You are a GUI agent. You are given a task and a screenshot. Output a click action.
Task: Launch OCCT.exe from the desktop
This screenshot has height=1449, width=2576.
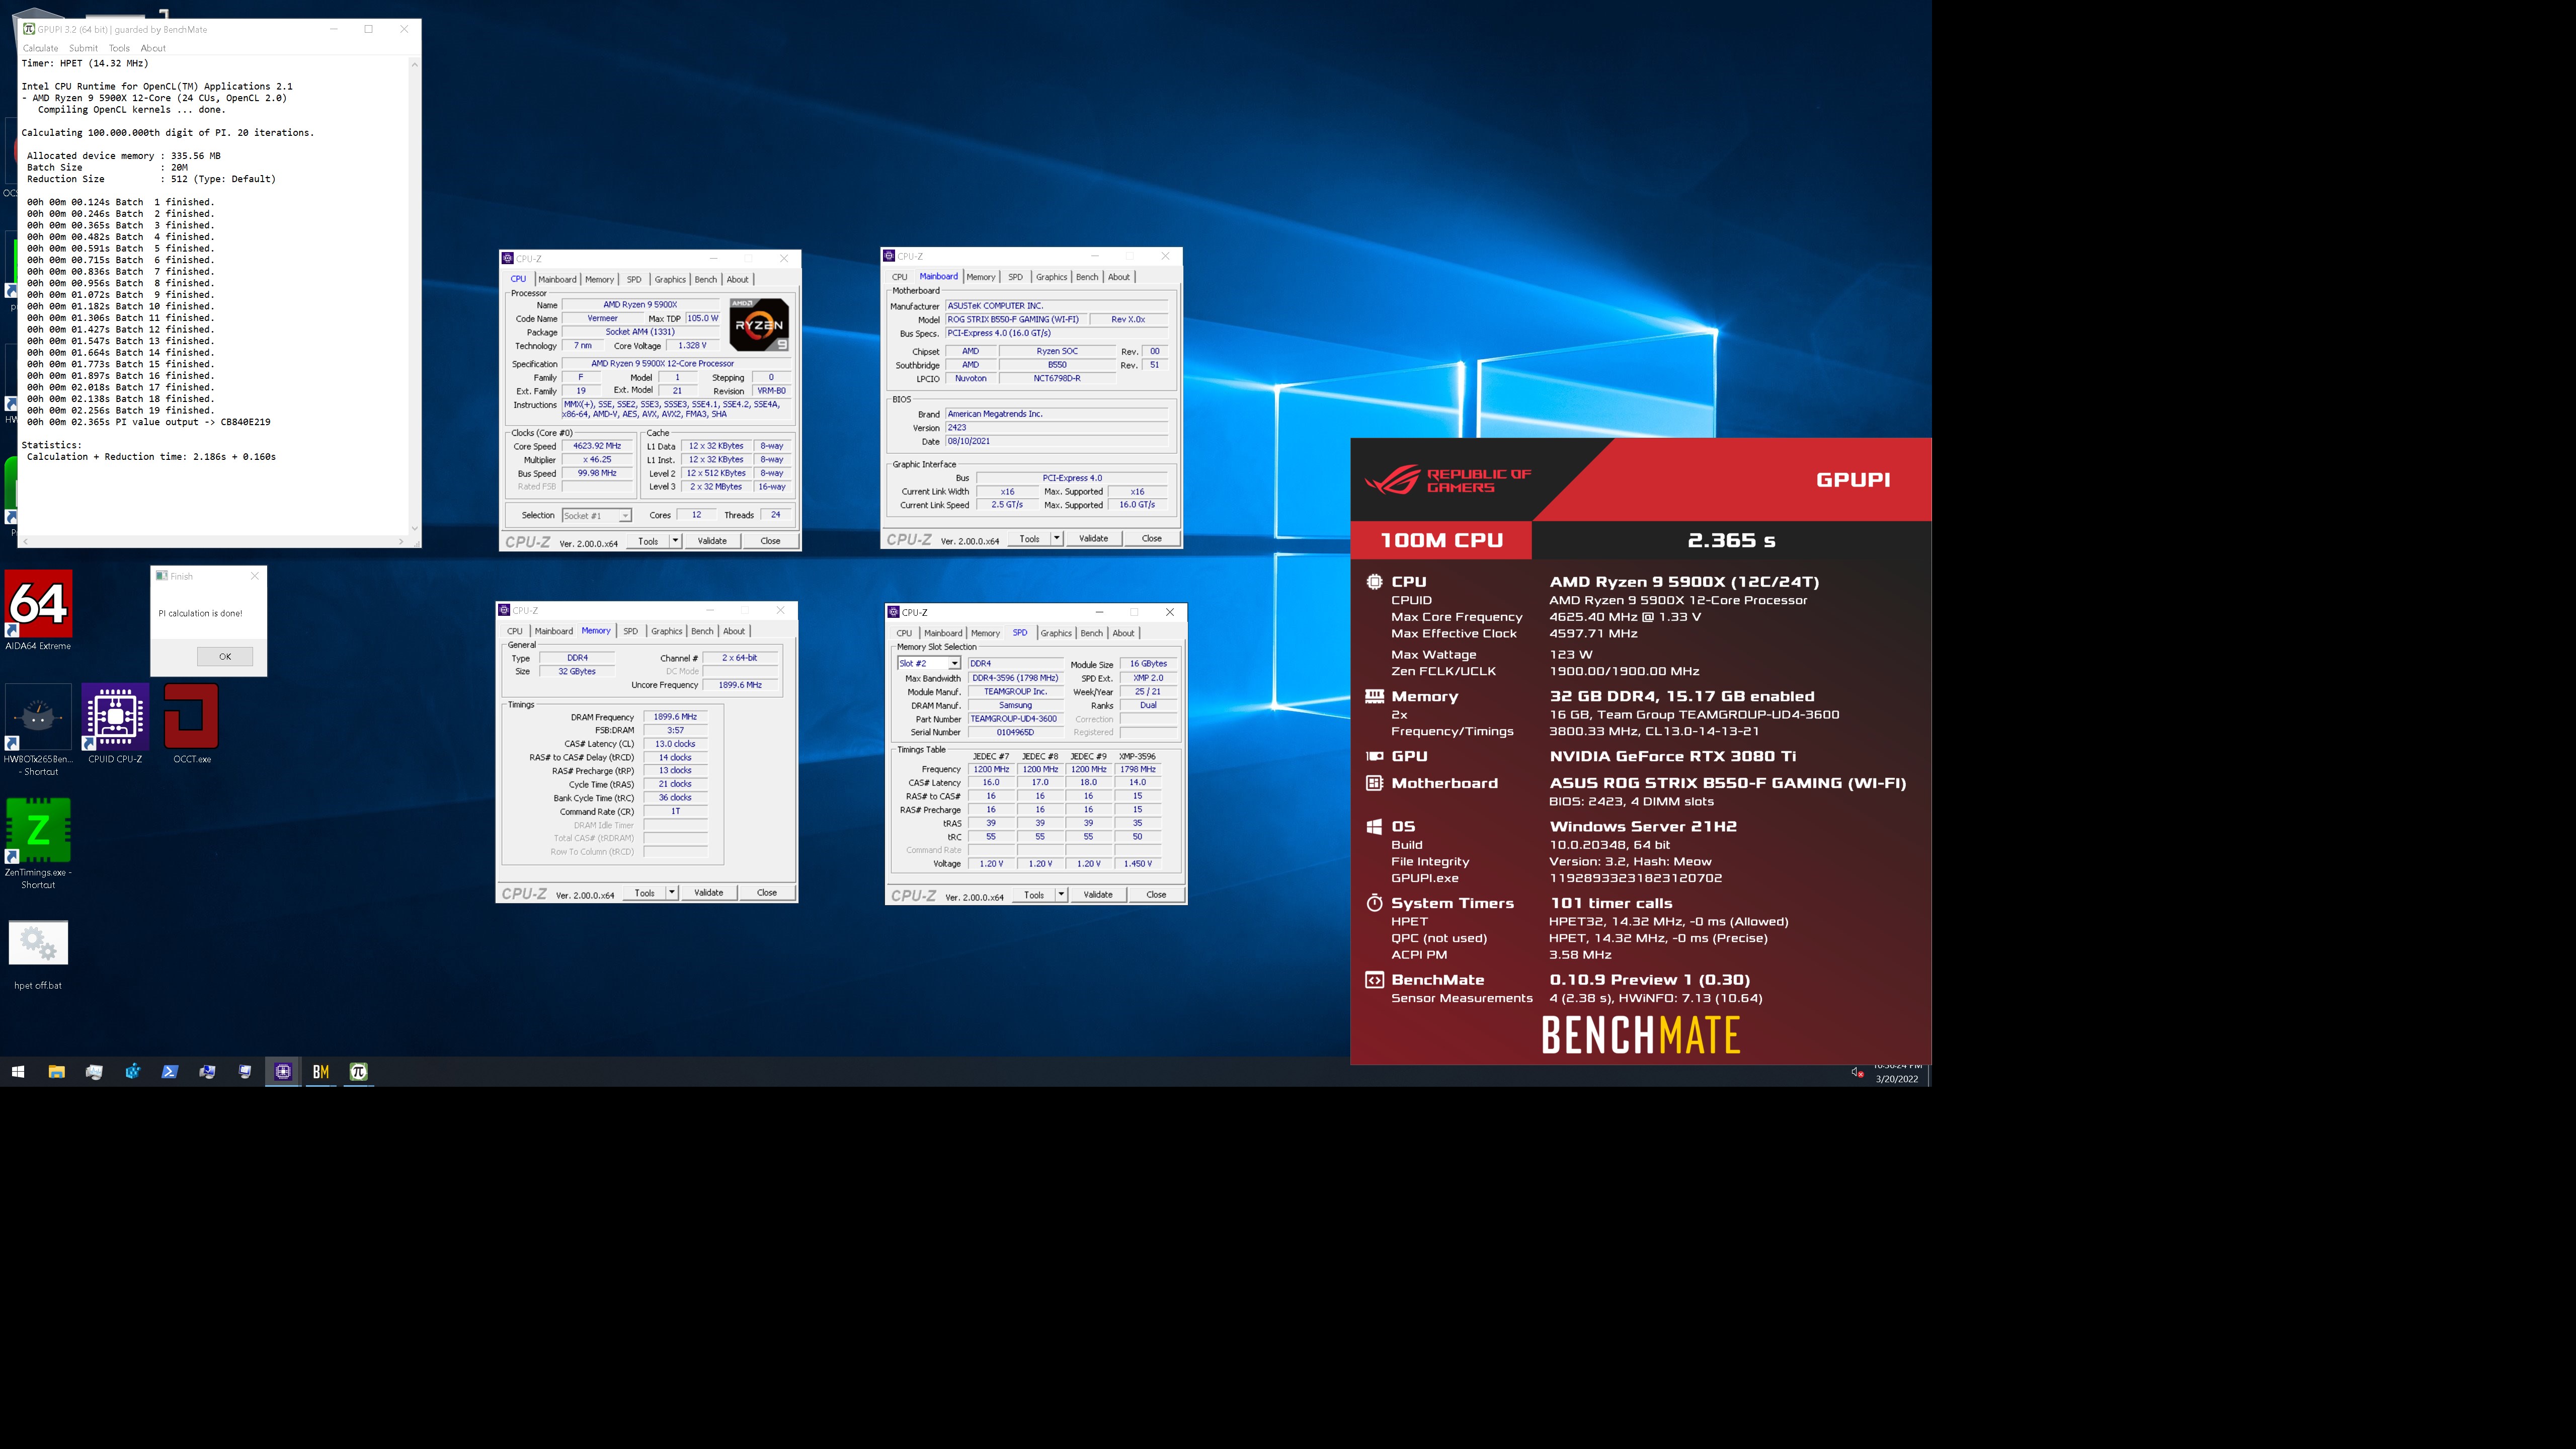tap(191, 724)
